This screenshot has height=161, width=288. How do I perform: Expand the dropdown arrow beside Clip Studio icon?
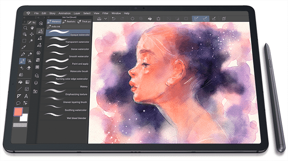pyautogui.click(x=106, y=18)
